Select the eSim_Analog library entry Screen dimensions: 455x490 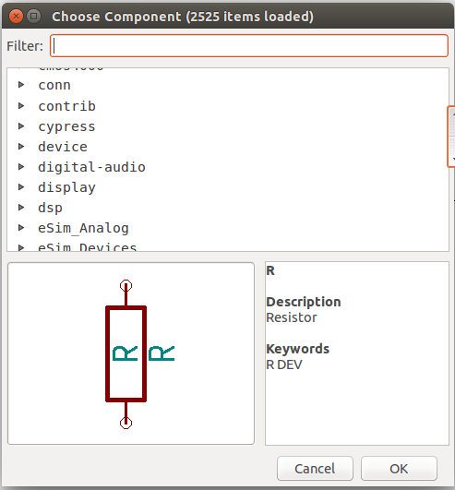pos(83,228)
